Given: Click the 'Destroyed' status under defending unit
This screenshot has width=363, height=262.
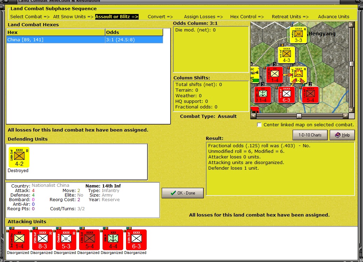Looking at the screenshot, I should 18,171.
